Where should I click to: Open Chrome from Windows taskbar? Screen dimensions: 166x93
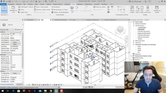(x=51, y=91)
